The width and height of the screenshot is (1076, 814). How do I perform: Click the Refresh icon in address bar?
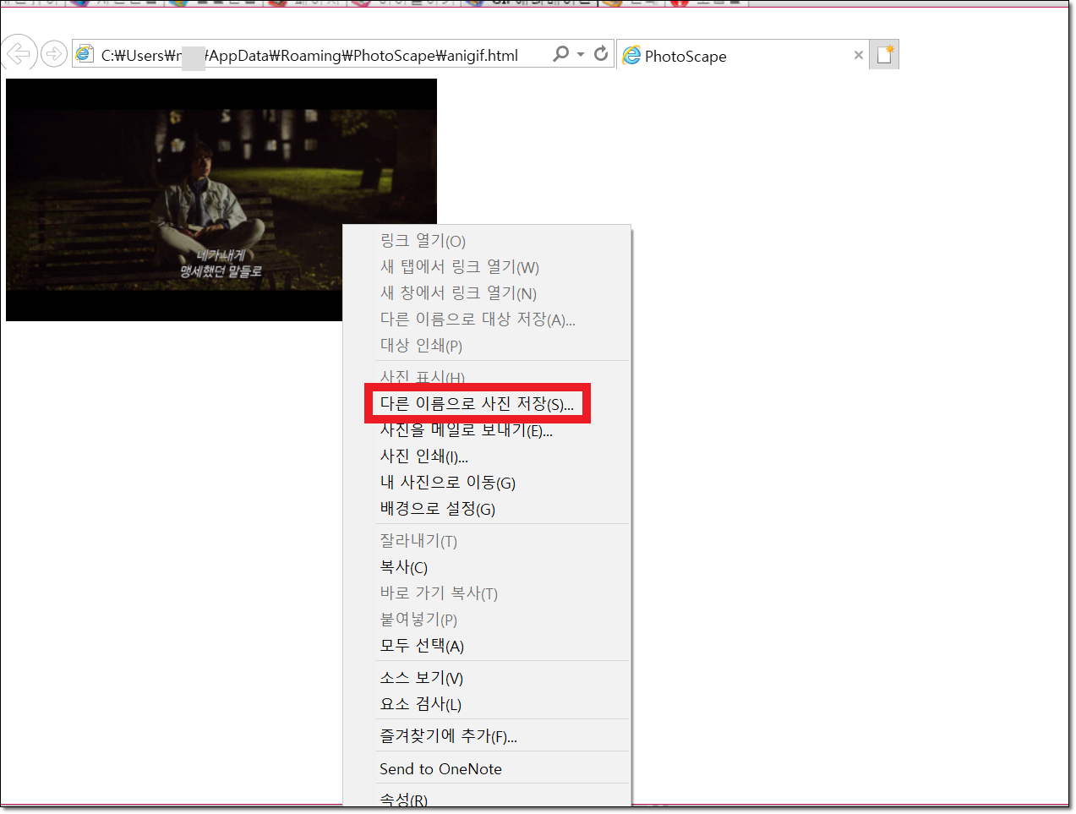601,54
